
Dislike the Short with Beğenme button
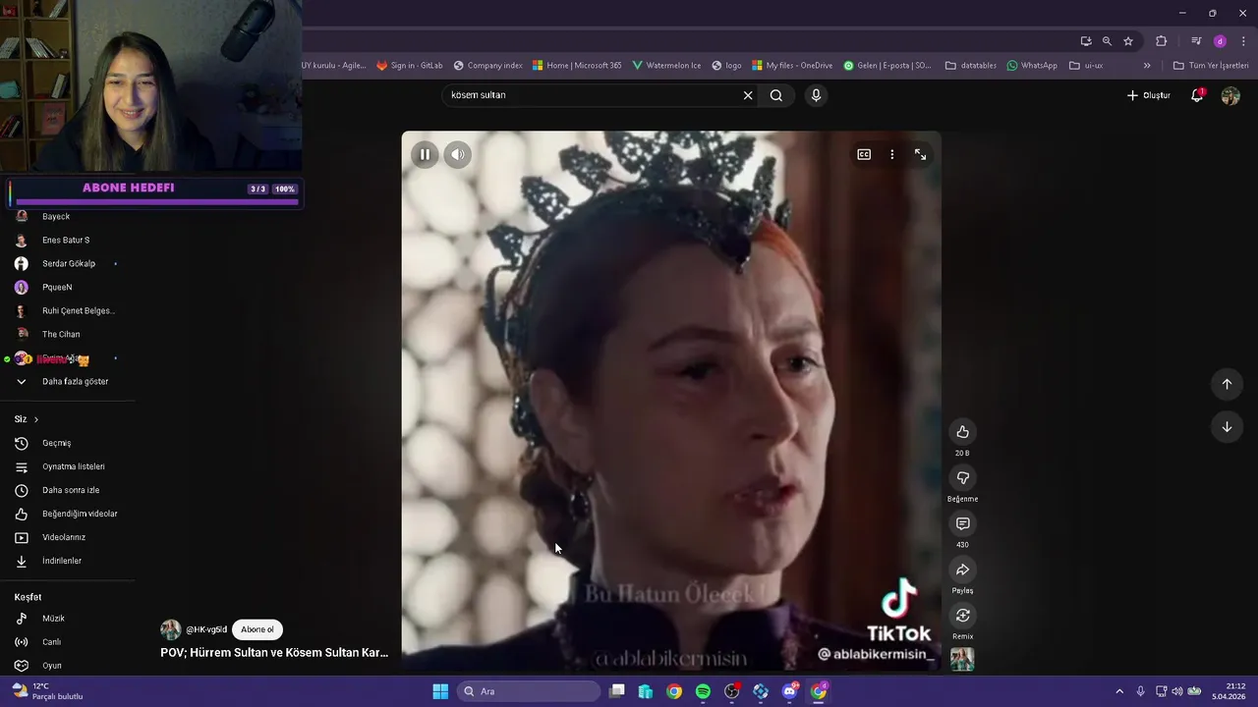pos(962,478)
